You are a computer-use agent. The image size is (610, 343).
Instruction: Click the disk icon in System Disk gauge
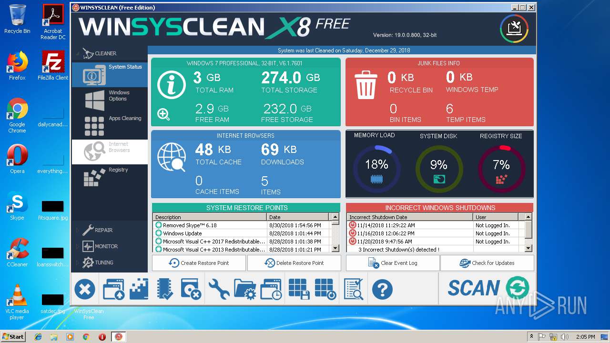[439, 180]
